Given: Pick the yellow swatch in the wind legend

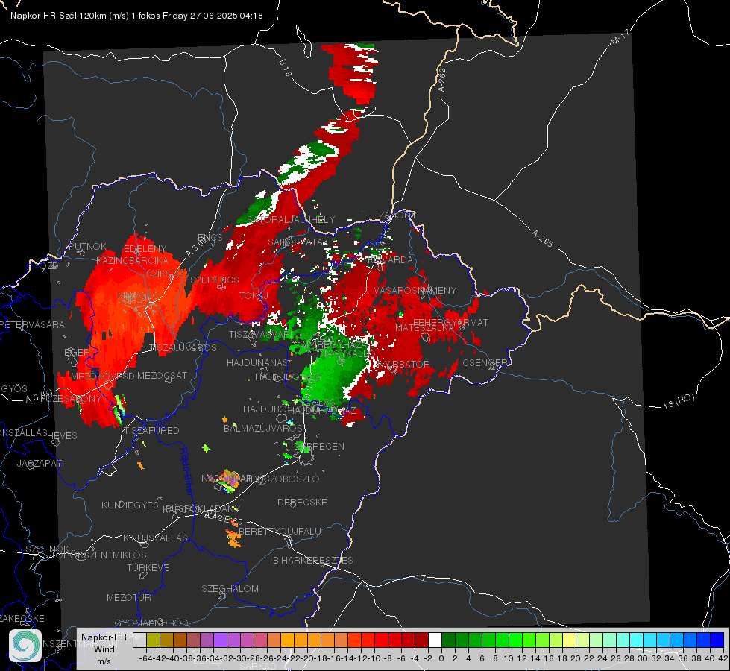Looking at the screenshot, I should (x=569, y=640).
